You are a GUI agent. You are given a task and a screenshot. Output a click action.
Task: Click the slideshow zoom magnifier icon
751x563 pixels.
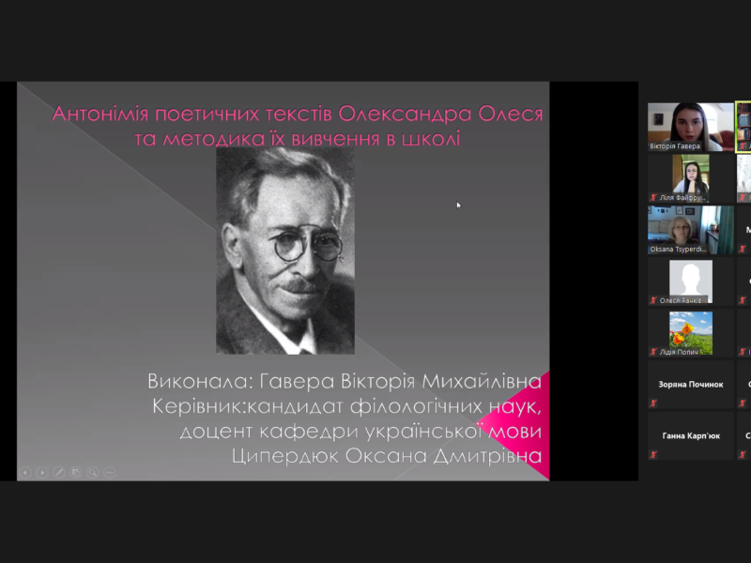click(x=93, y=472)
